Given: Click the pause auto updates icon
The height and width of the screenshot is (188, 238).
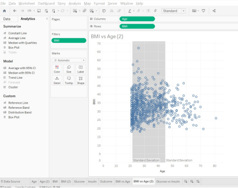Looking at the screenshot, I should point(54,11).
